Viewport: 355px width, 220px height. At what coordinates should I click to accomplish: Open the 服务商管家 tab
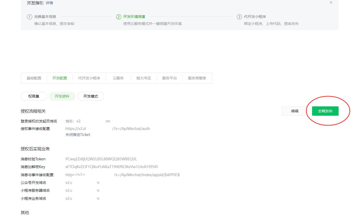click(x=197, y=78)
